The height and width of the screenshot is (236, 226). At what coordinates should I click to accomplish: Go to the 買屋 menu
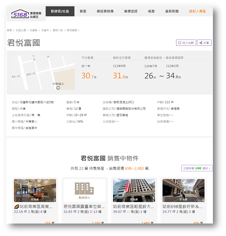tap(83, 11)
